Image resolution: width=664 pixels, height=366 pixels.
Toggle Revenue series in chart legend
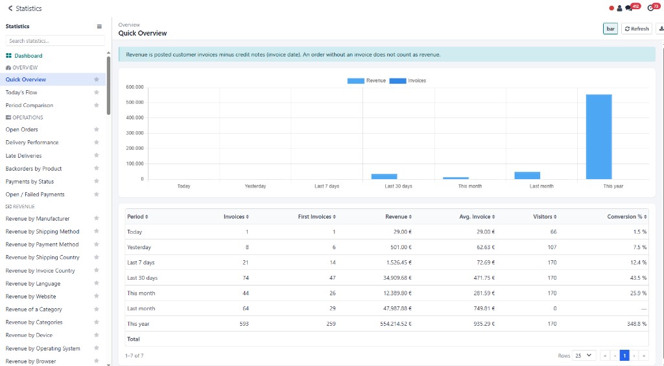366,80
